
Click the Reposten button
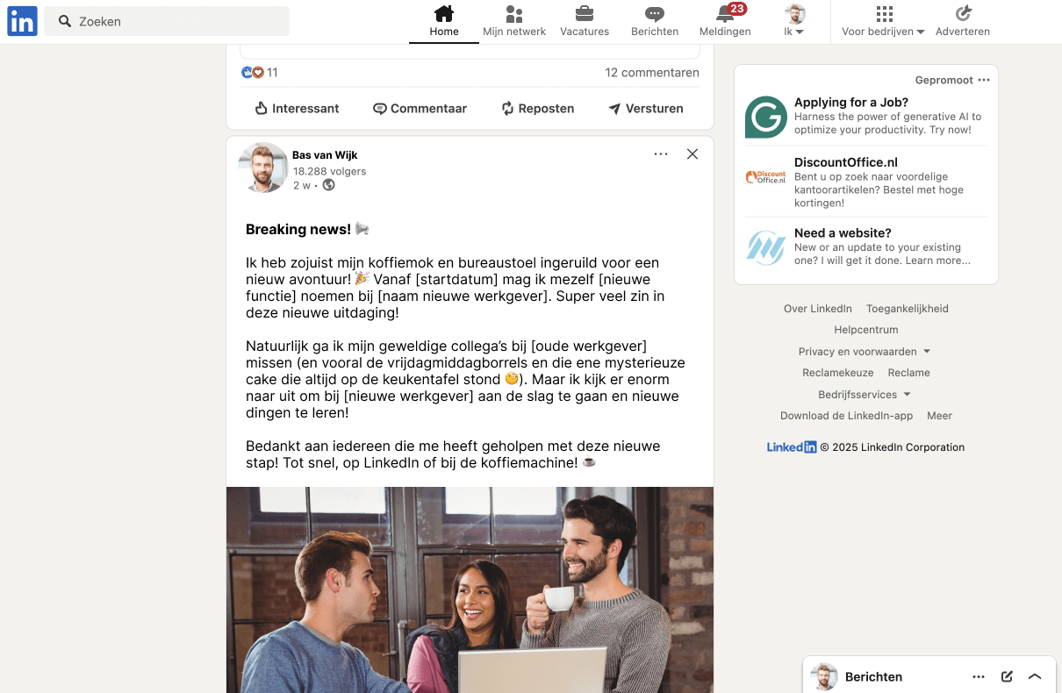(x=537, y=109)
